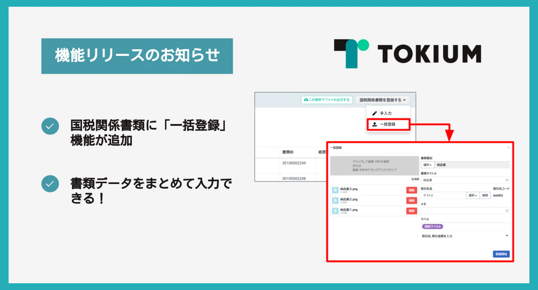Select the 納品書②.png file name
This screenshot has width=538, height=290.
[349, 199]
